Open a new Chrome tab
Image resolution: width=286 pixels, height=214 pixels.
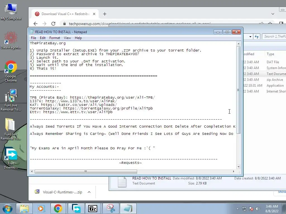click(105, 14)
